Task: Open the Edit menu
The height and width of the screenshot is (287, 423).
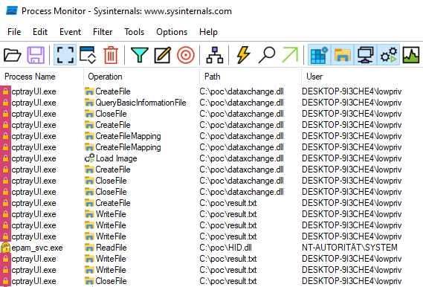Action: pyautogui.click(x=40, y=32)
